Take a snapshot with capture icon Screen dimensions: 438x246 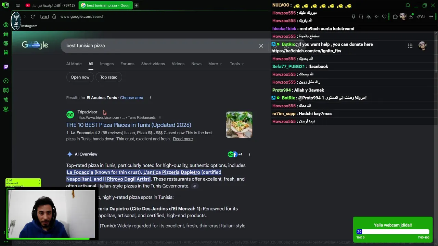pyautogui.click(x=361, y=16)
